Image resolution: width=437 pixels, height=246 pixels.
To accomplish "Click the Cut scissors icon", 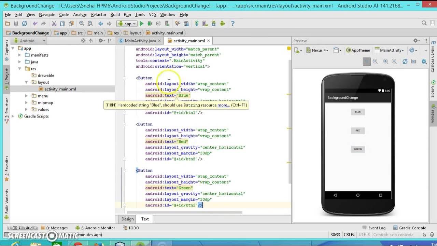I will (54, 24).
